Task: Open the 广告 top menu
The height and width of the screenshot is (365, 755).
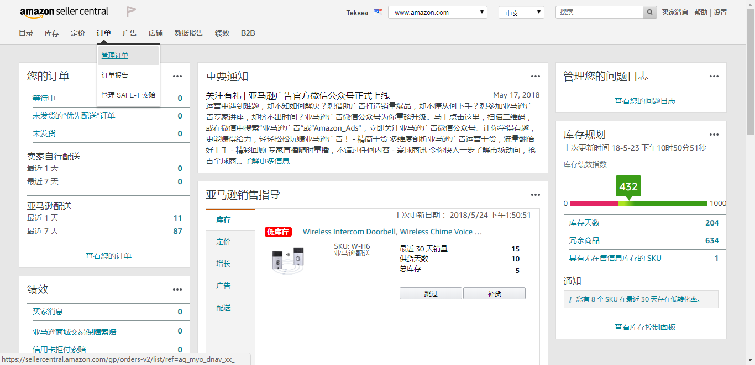Action: [x=130, y=33]
